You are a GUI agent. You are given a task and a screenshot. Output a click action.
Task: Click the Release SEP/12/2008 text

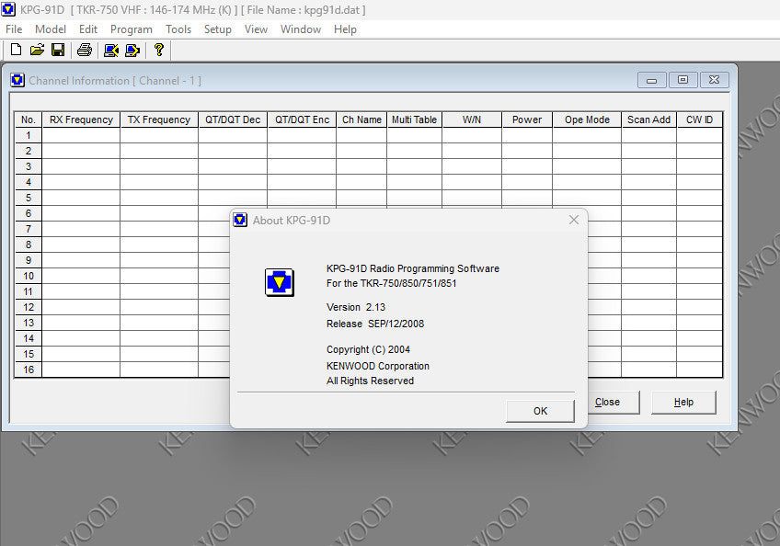[375, 324]
